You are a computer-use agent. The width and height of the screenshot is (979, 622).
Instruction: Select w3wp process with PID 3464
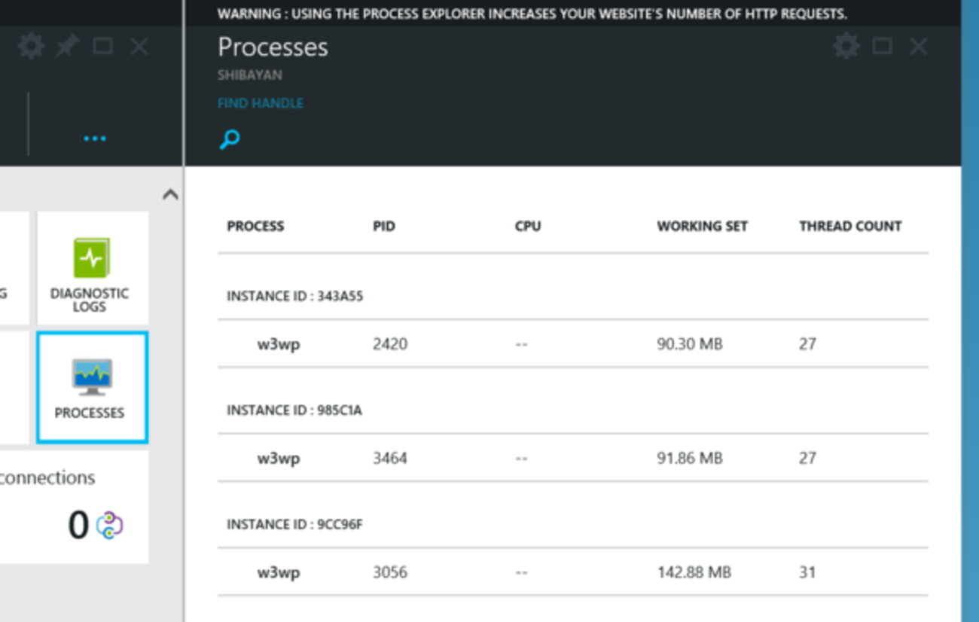point(279,458)
